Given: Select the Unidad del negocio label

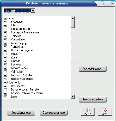Looking at the screenshot, I should point(22,50).
